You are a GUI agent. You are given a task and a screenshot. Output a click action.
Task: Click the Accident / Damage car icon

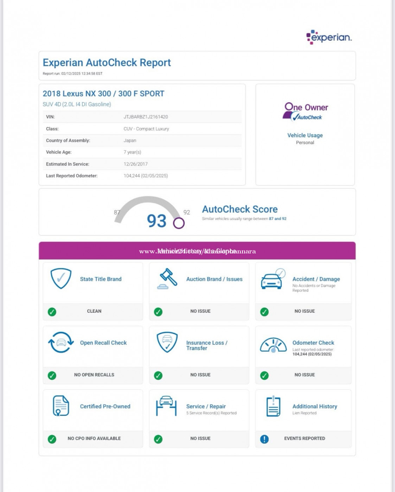(273, 279)
